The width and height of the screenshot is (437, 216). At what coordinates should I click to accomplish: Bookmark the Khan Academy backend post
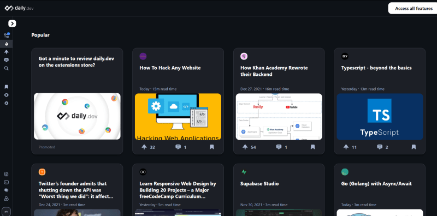coord(312,147)
